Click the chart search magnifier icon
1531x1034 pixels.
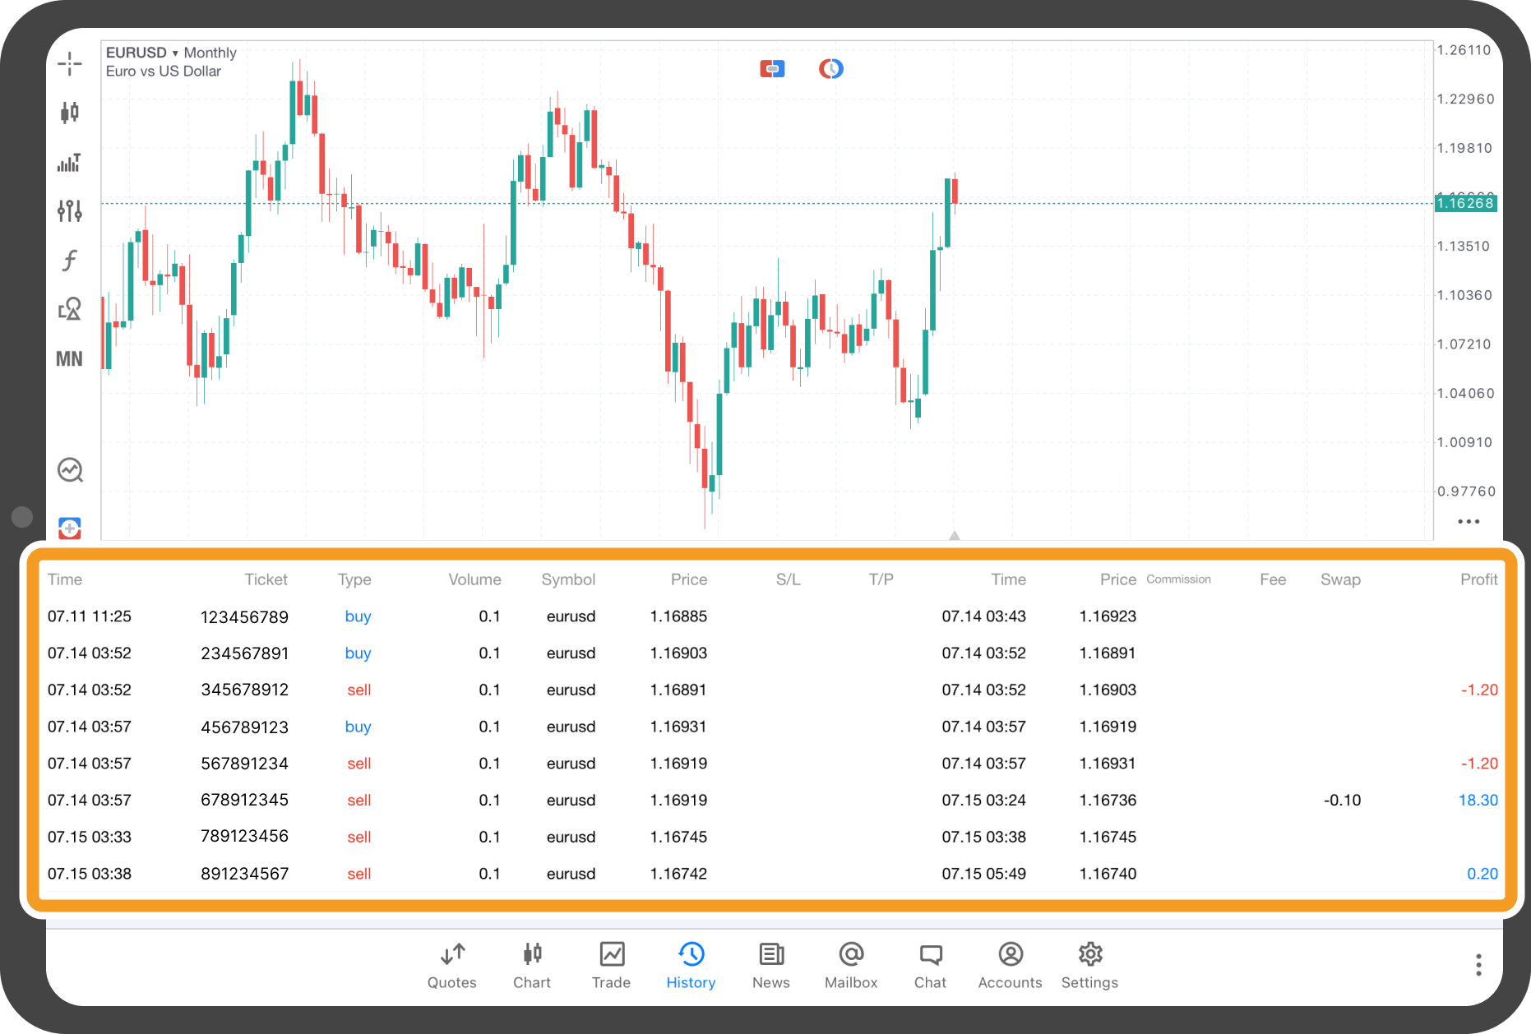71,470
